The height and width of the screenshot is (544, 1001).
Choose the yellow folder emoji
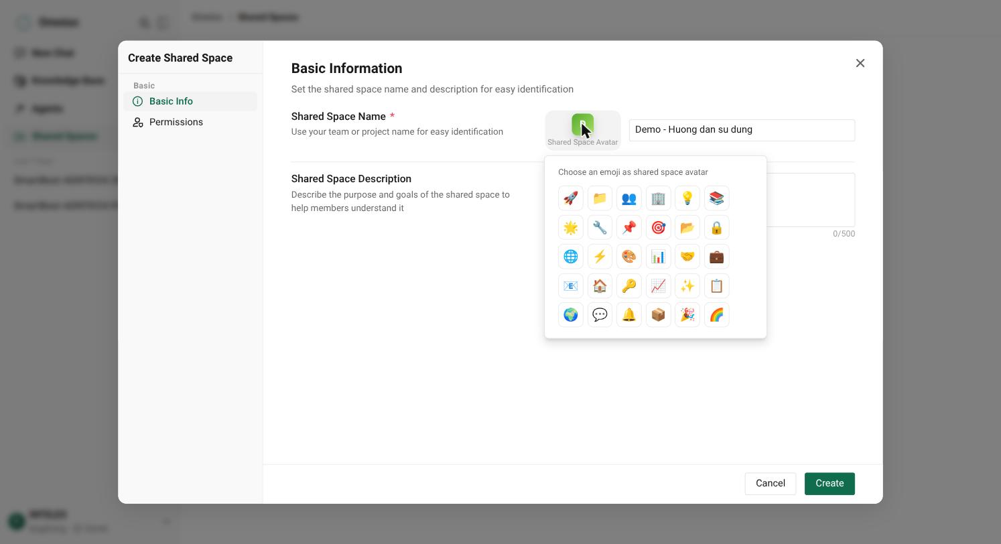pos(600,198)
